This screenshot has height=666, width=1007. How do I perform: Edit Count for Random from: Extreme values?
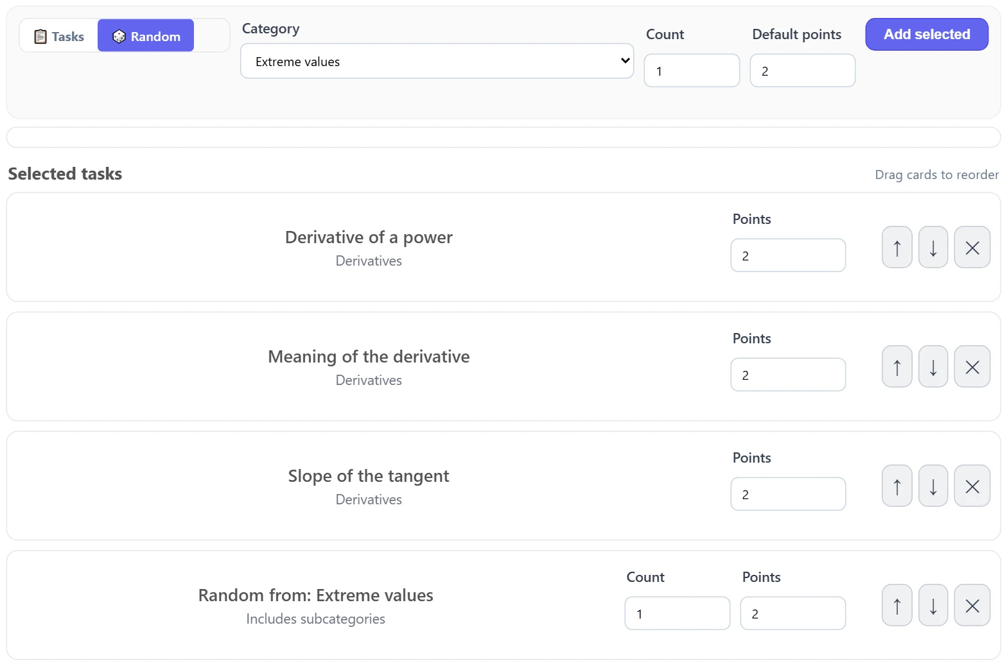(678, 613)
